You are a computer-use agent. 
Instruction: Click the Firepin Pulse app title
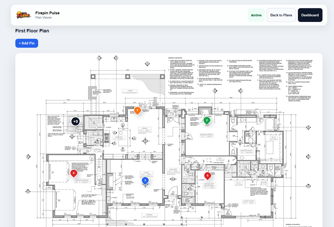[47, 13]
